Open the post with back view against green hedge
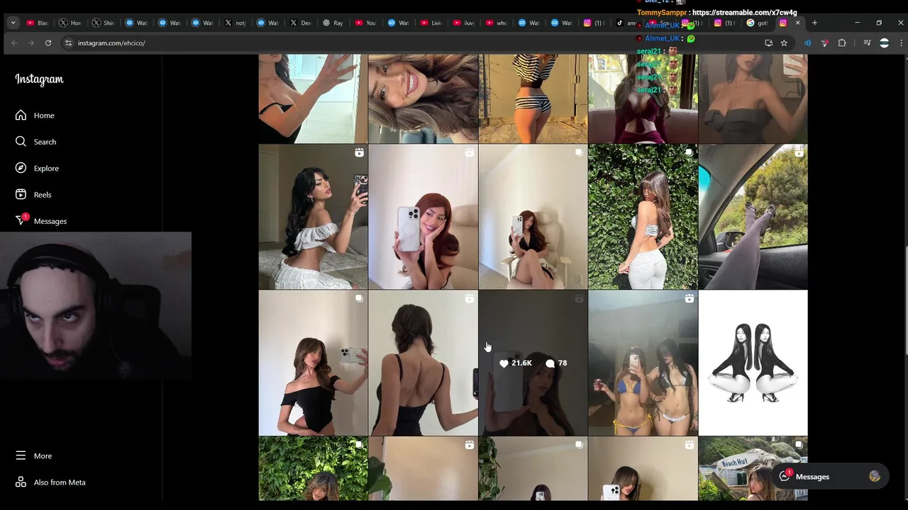Image resolution: width=908 pixels, height=510 pixels. click(643, 217)
